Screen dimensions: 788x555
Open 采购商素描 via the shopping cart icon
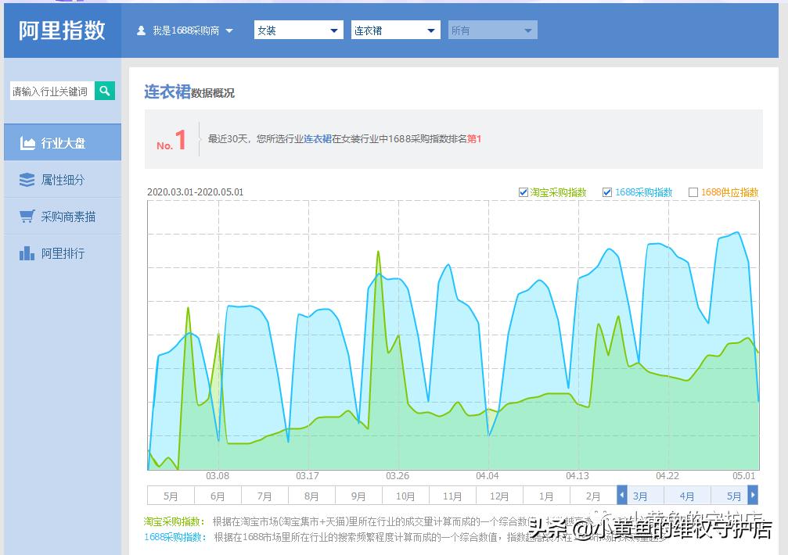tap(27, 217)
